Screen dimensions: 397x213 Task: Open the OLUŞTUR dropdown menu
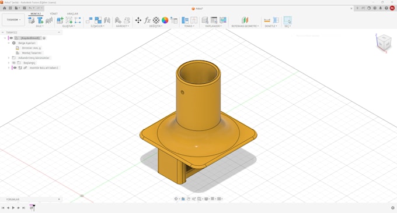(69, 26)
